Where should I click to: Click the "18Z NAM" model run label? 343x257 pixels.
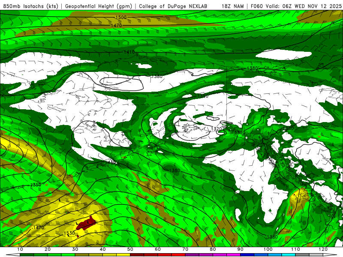232,6
